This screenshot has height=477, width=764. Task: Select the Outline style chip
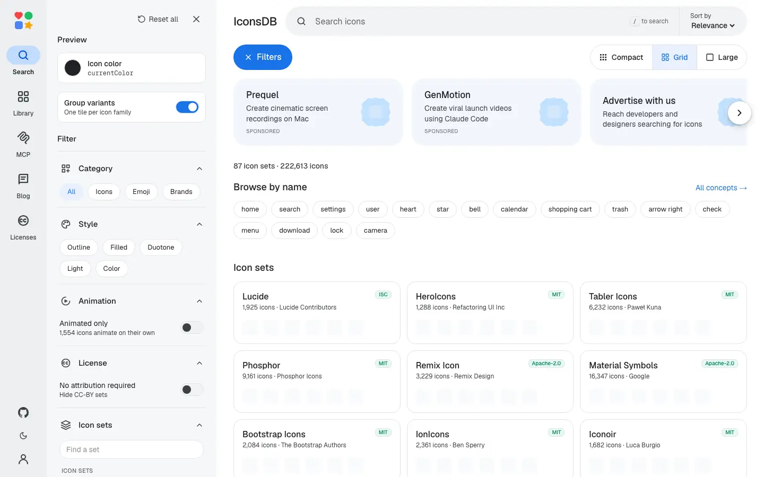click(79, 248)
